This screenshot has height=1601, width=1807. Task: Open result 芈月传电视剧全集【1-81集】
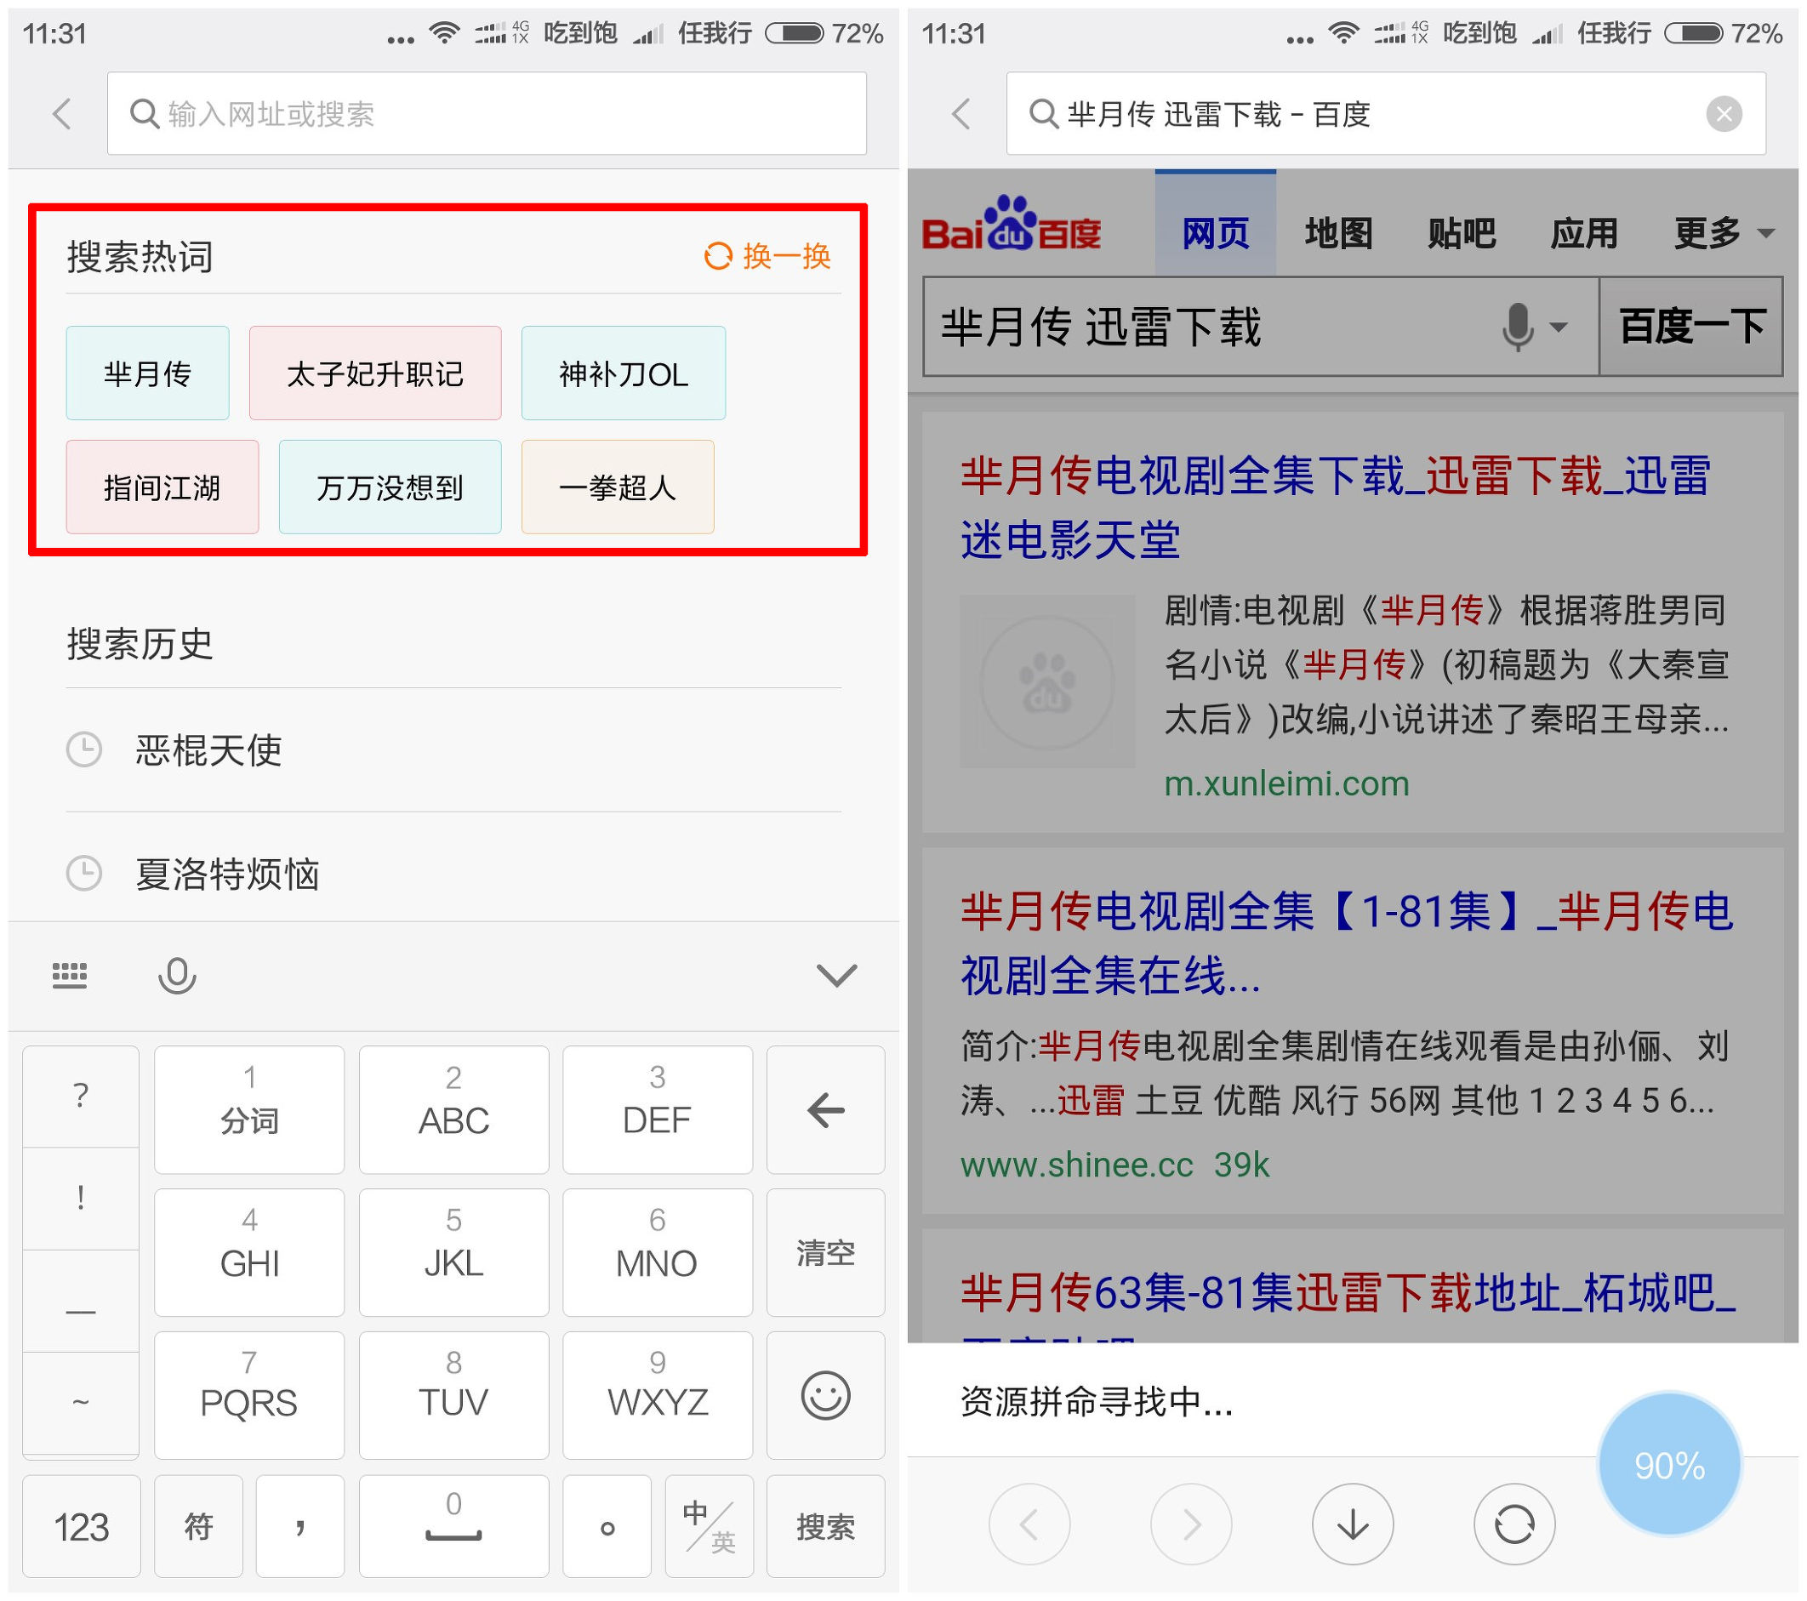point(1348,943)
